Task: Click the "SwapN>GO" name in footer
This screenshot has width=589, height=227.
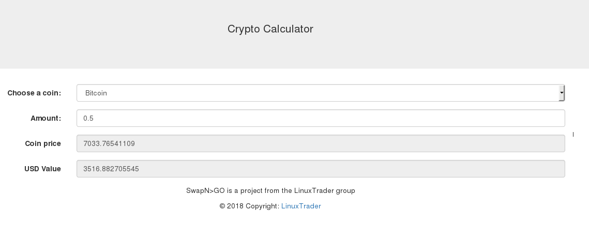Action: [x=205, y=191]
